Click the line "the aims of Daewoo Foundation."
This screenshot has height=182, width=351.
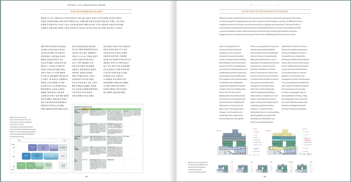(294, 109)
